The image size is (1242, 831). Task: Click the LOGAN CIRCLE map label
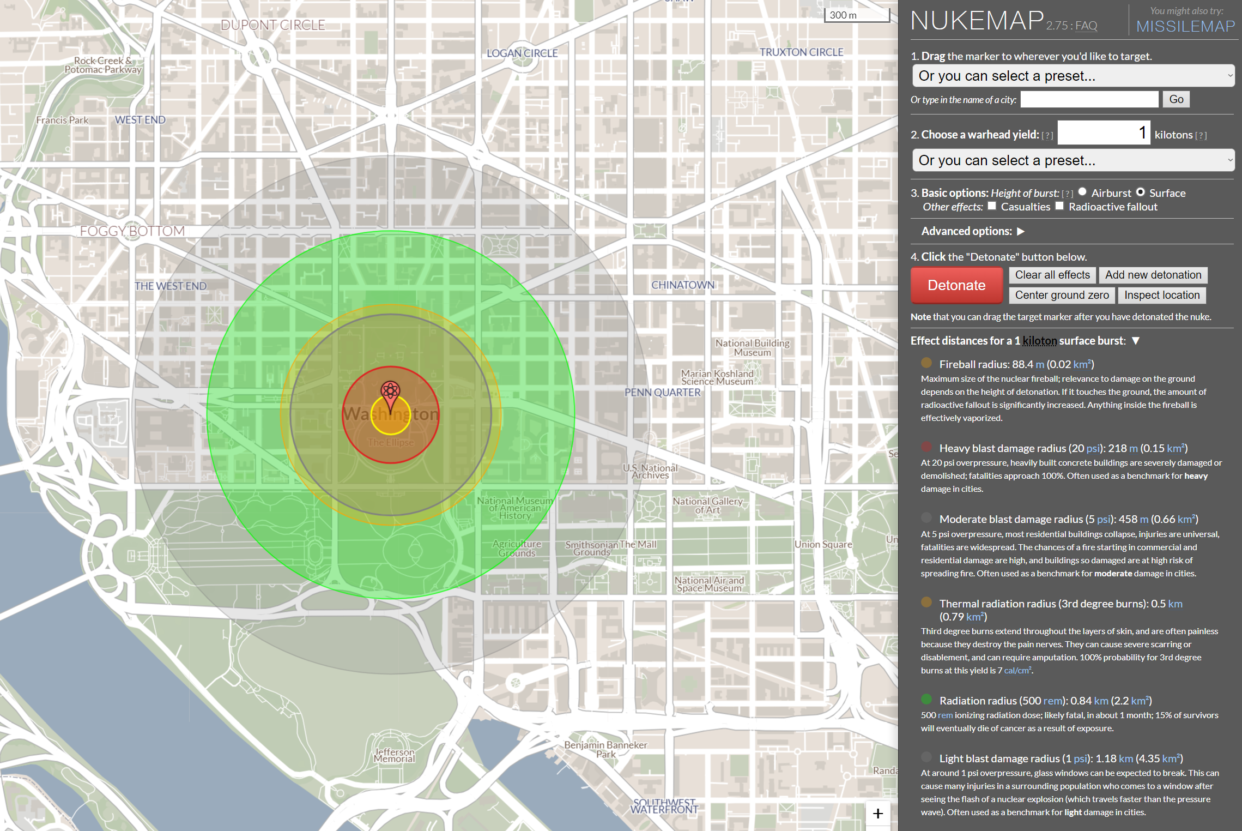pos(522,53)
